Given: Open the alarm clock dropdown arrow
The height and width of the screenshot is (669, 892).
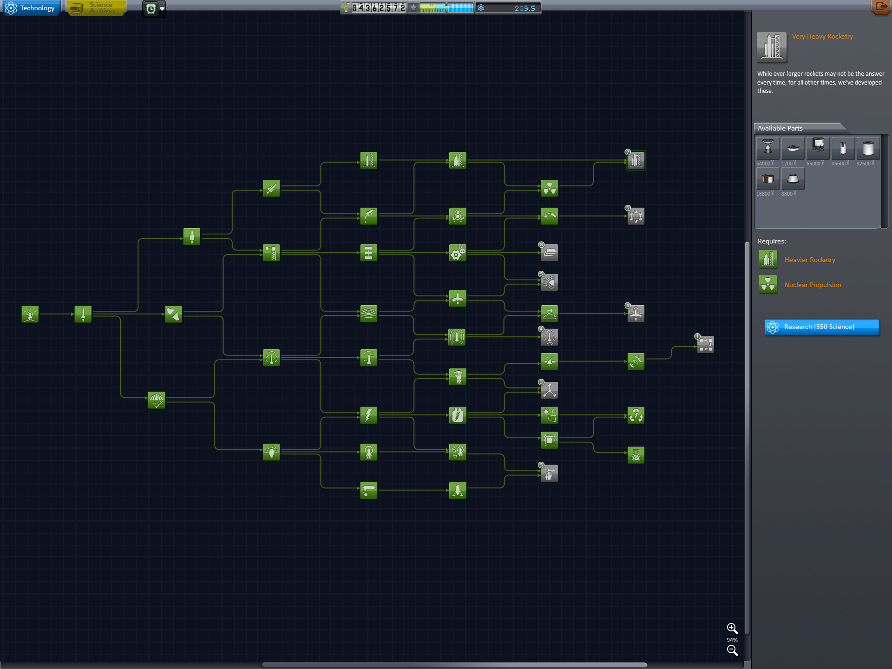Looking at the screenshot, I should 162,9.
